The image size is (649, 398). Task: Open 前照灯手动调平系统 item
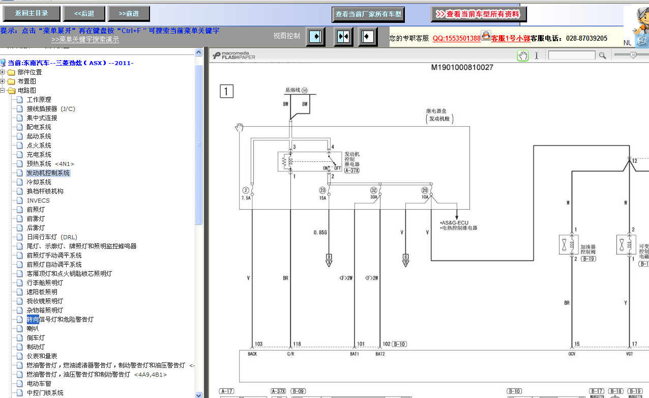(54, 255)
